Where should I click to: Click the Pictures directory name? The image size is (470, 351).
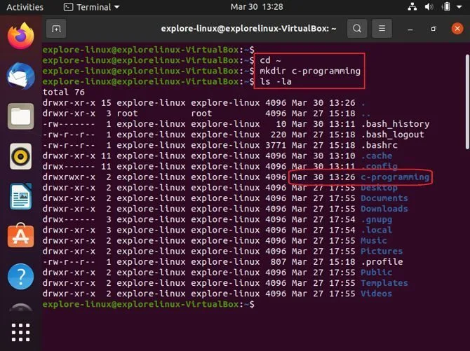pos(382,252)
